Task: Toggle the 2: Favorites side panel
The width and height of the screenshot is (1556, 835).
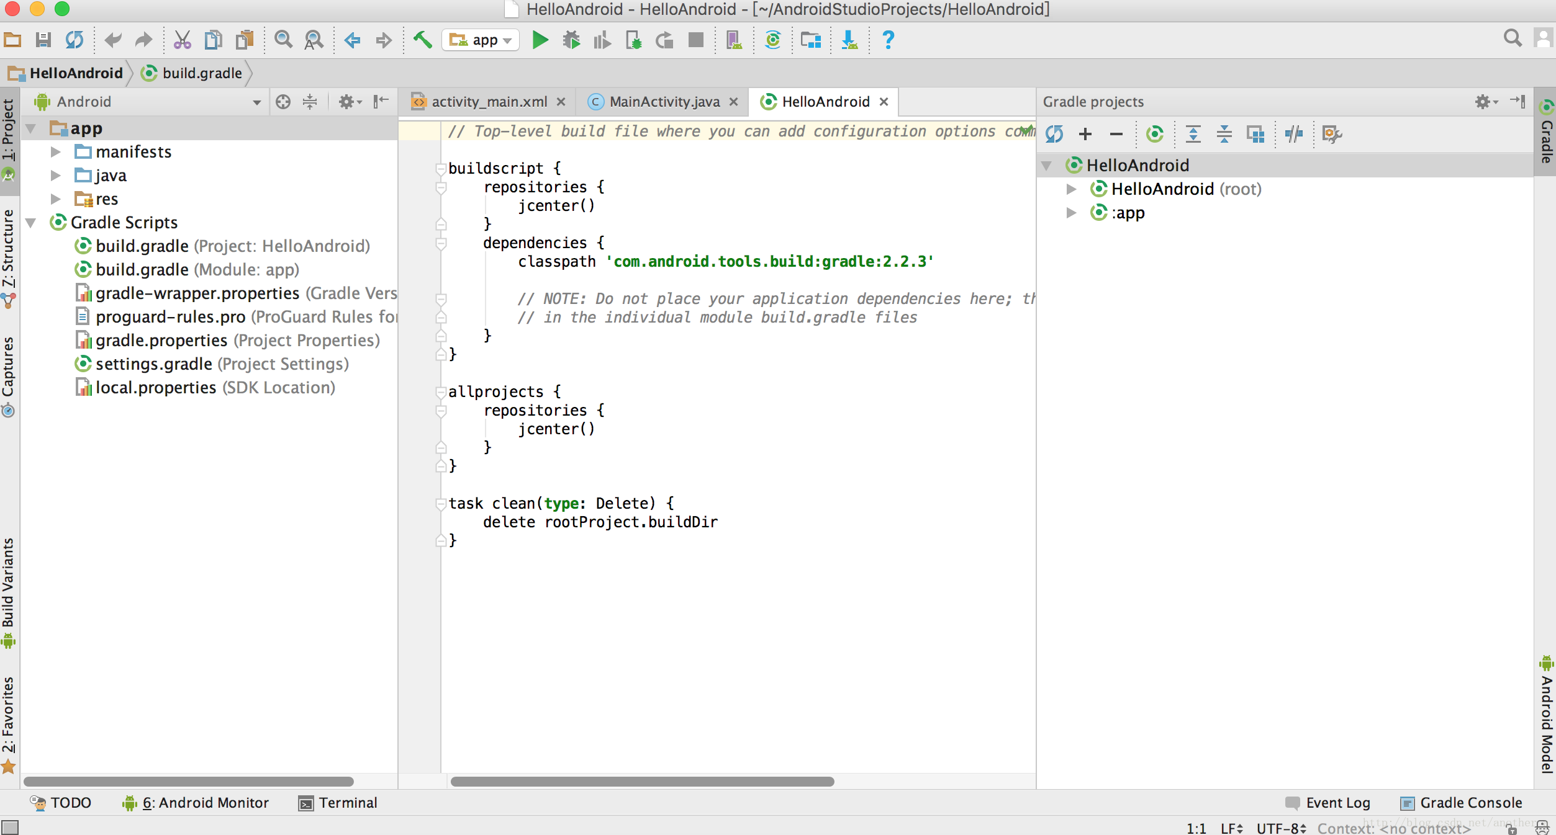Action: click(9, 725)
